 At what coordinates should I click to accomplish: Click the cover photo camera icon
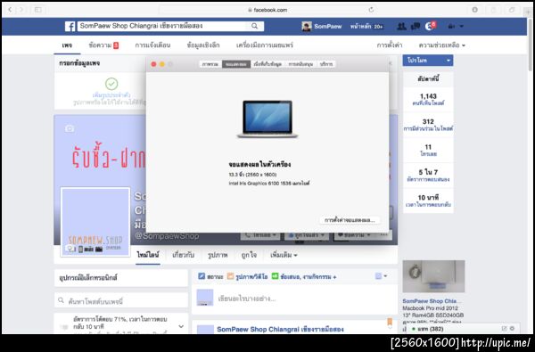point(70,128)
